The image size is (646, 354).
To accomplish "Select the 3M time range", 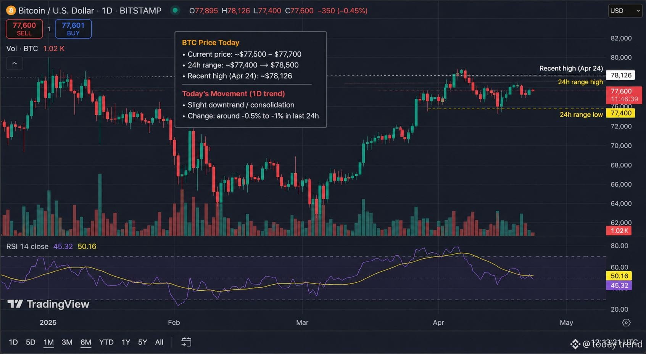I will pyautogui.click(x=67, y=342).
